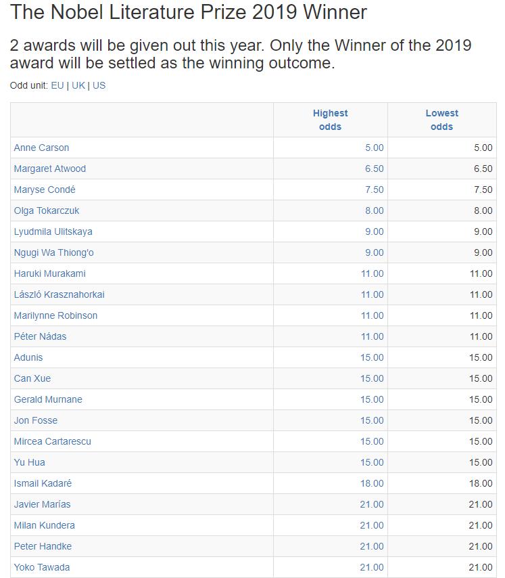This screenshot has width=505, height=578.
Task: Click Olga Tokarczuk name link
Action: pos(47,210)
